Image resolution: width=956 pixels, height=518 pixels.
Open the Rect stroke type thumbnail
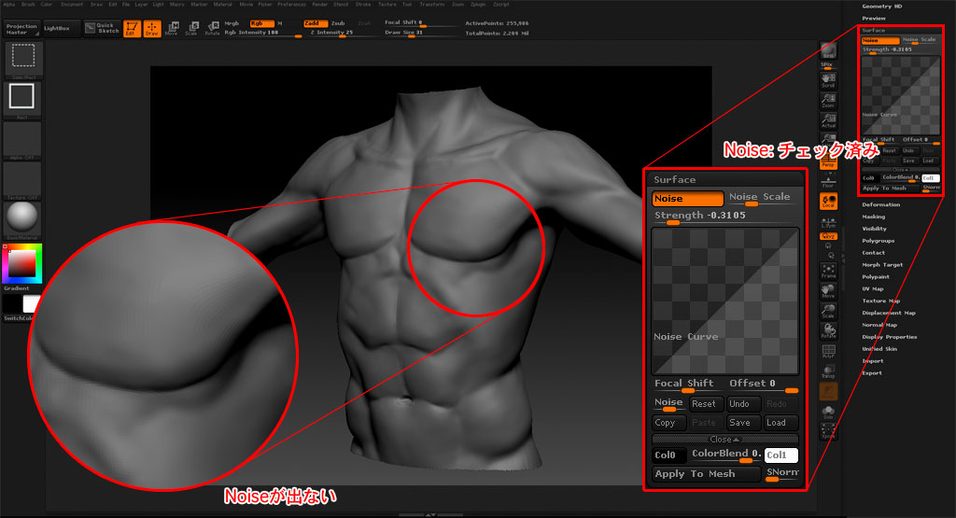point(23,100)
